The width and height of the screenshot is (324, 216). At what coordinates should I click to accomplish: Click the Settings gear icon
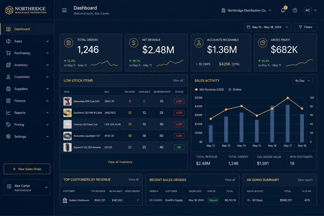coord(8,136)
